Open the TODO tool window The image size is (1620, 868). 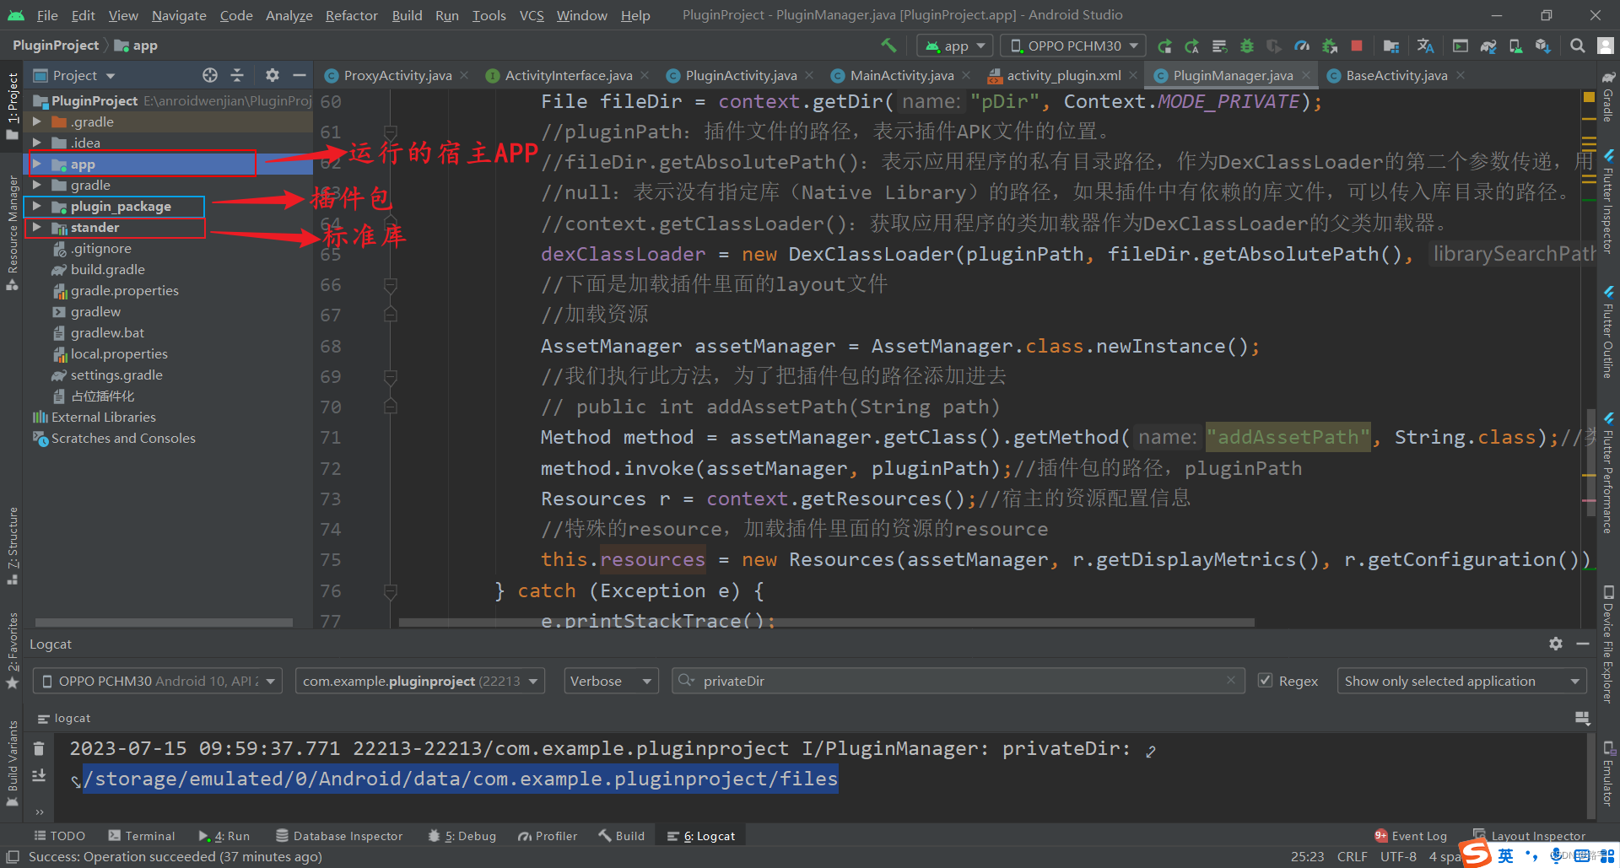[x=59, y=836]
